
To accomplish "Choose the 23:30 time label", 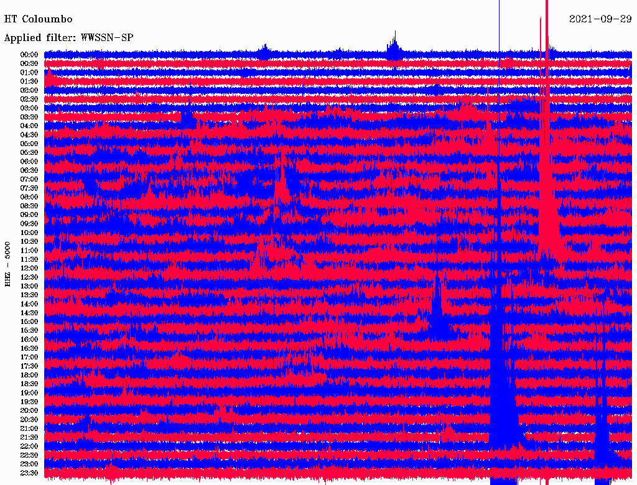I will click(x=29, y=473).
